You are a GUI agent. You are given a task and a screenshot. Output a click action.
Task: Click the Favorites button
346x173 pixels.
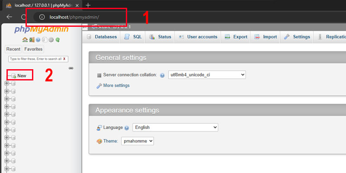coord(33,49)
